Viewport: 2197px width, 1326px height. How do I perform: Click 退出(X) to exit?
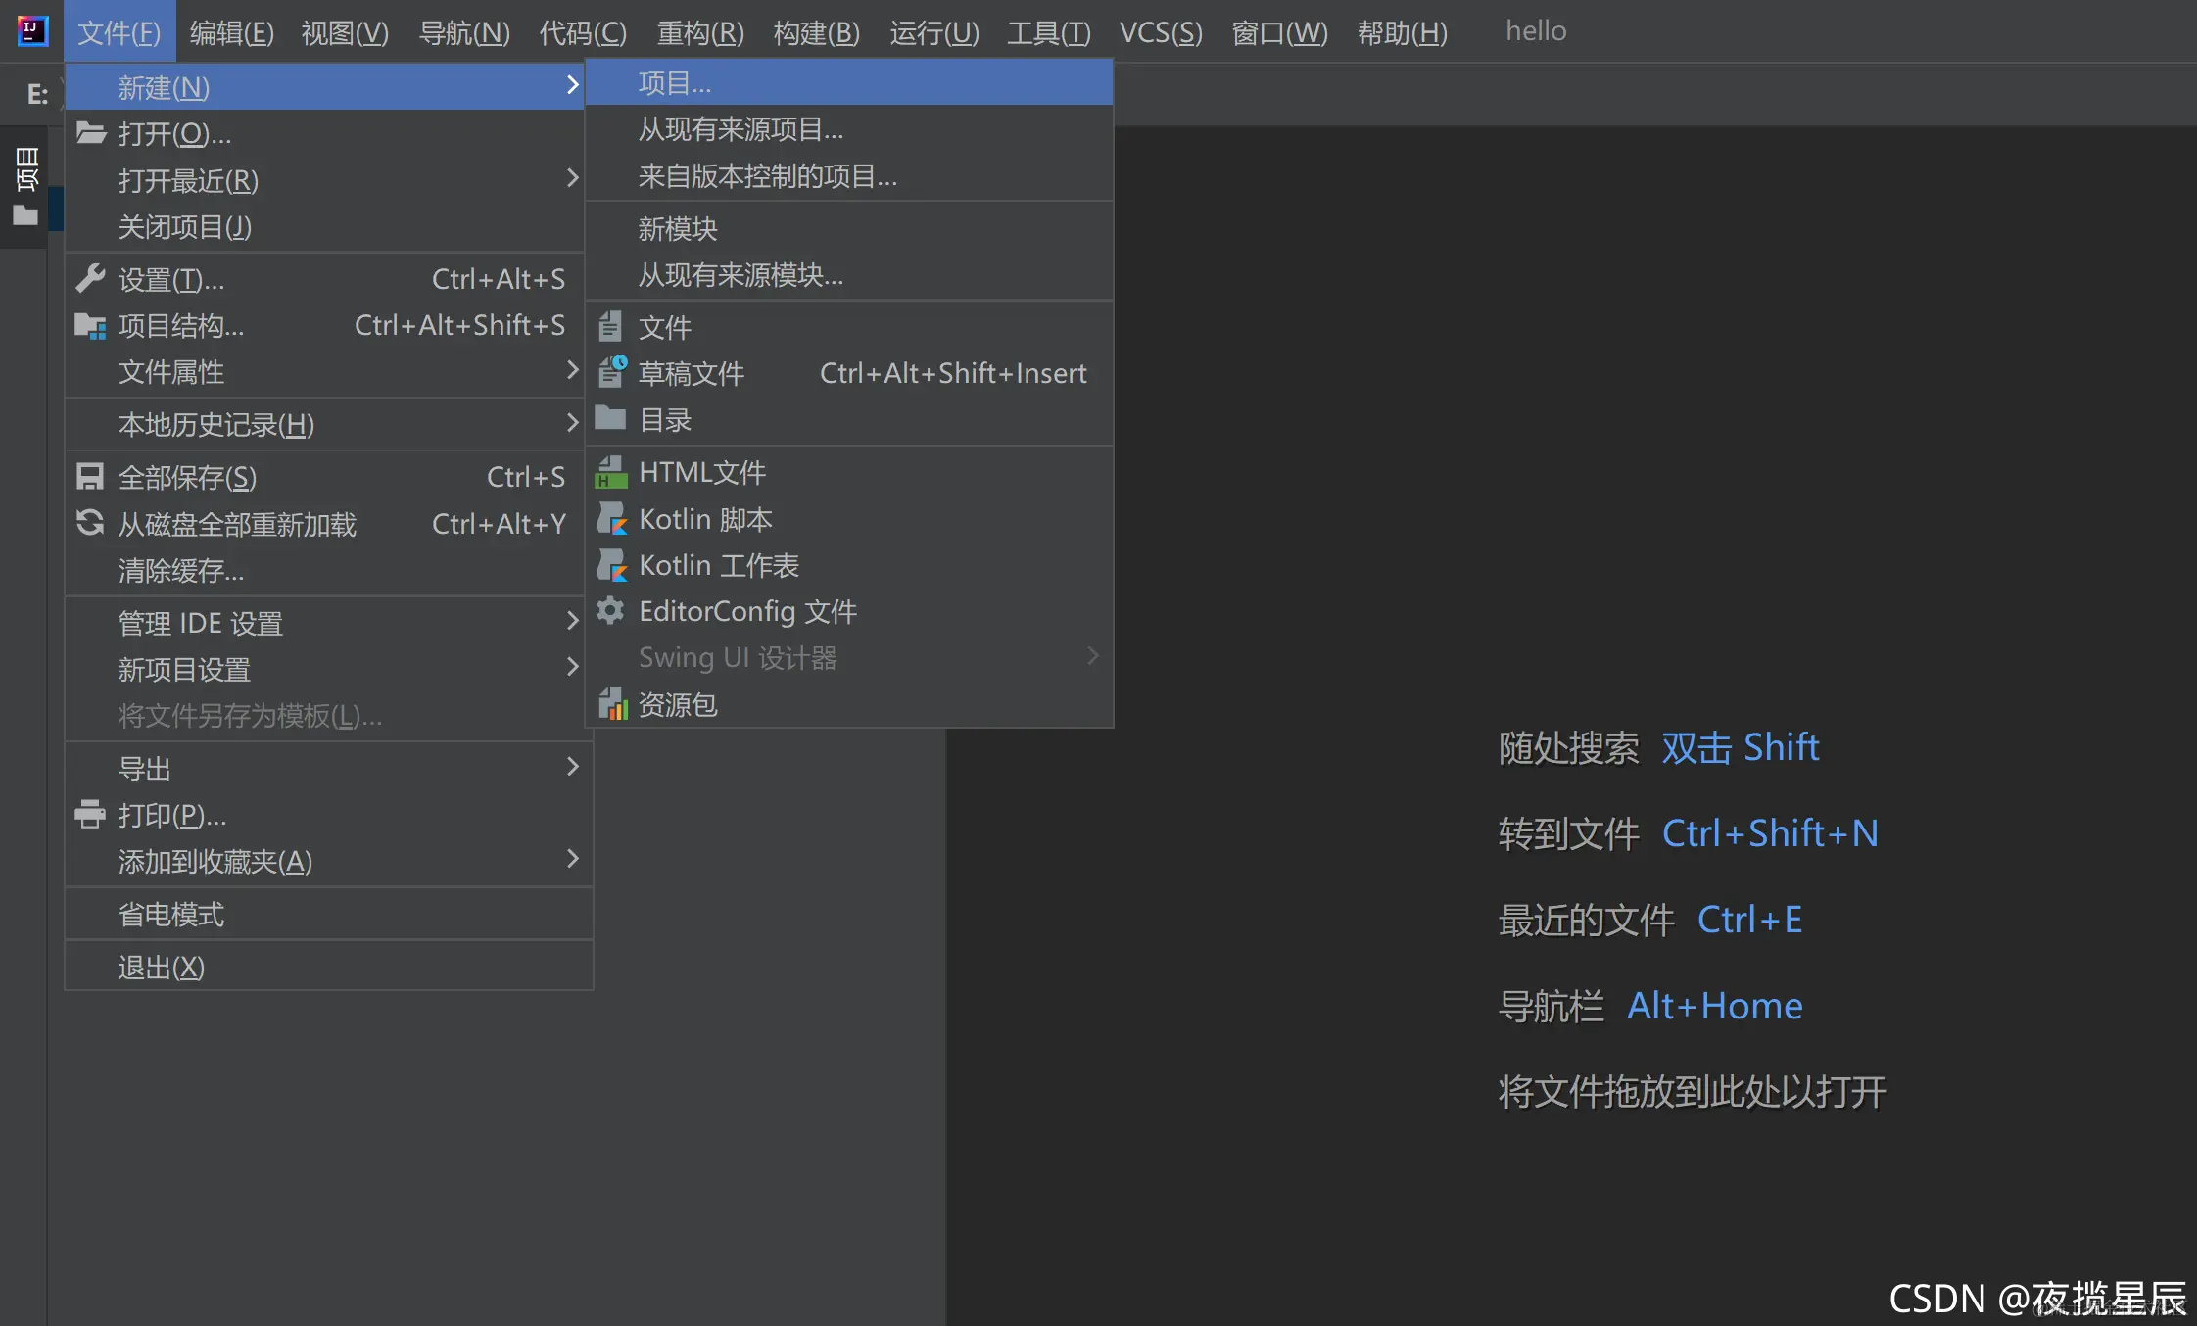[x=162, y=968]
